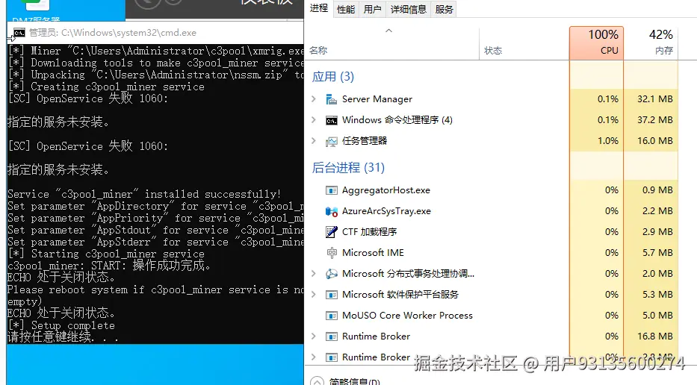Screen dimensions: 697x385
Task: Click "Starting c3pool_miner service" line in cmd
Action: click(106, 254)
